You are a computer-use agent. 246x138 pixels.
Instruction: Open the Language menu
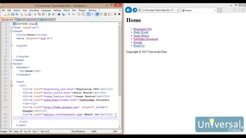(46, 10)
